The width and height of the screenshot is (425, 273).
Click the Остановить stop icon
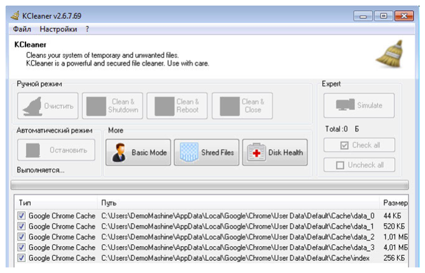coord(33,150)
